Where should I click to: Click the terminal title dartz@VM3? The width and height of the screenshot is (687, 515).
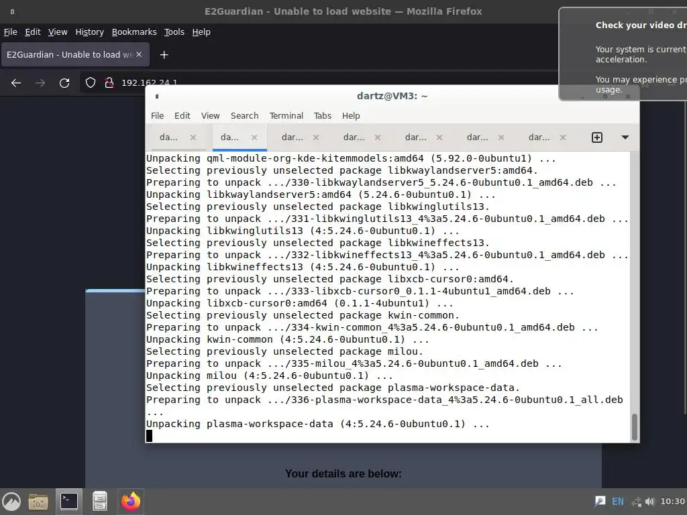(392, 96)
